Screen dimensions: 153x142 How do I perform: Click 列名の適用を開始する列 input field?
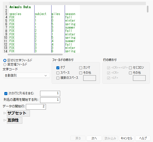(50, 100)
